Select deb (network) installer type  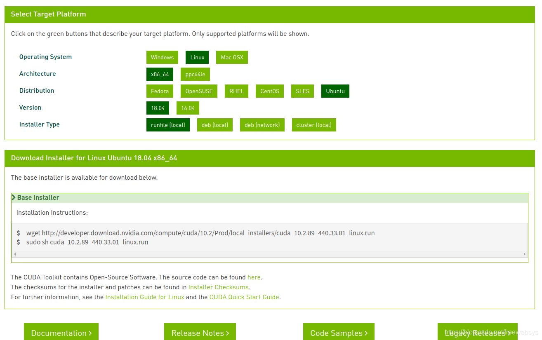coord(262,125)
